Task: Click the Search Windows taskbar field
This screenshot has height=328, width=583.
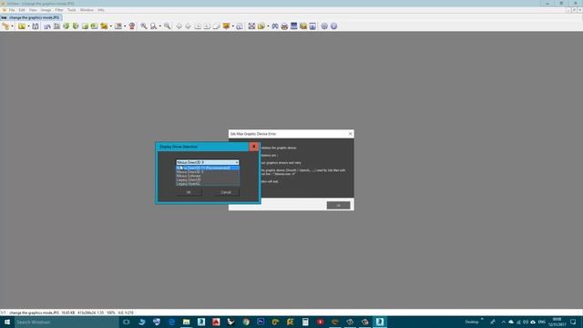Action: (66, 322)
